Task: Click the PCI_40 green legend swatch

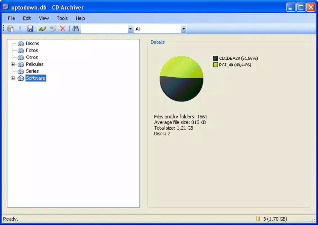Action: click(216, 65)
